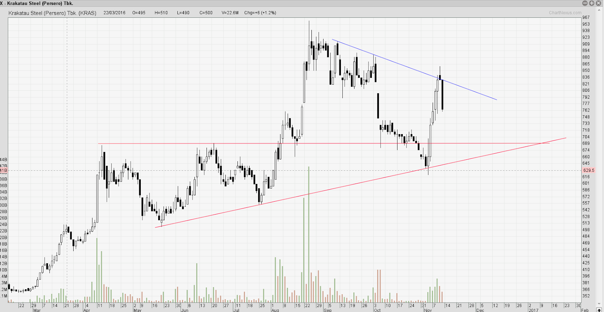Click the '352' label on the price axis

(x=586, y=296)
